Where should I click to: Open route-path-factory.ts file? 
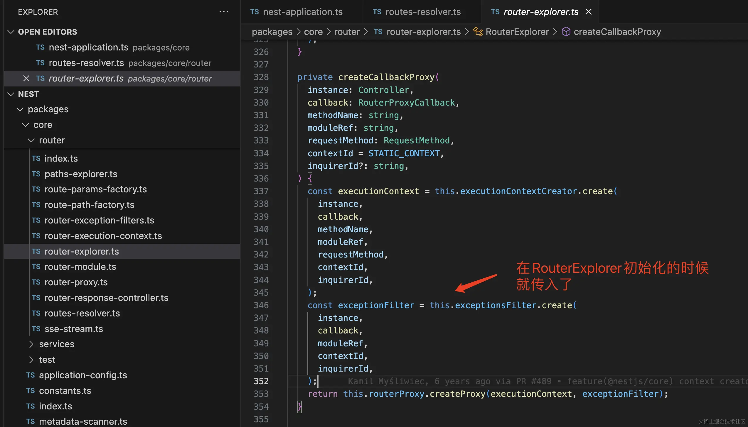(122, 205)
